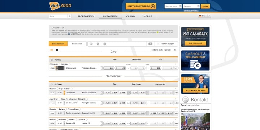
Task: Open the Livewetten menu
Action: (110, 16)
